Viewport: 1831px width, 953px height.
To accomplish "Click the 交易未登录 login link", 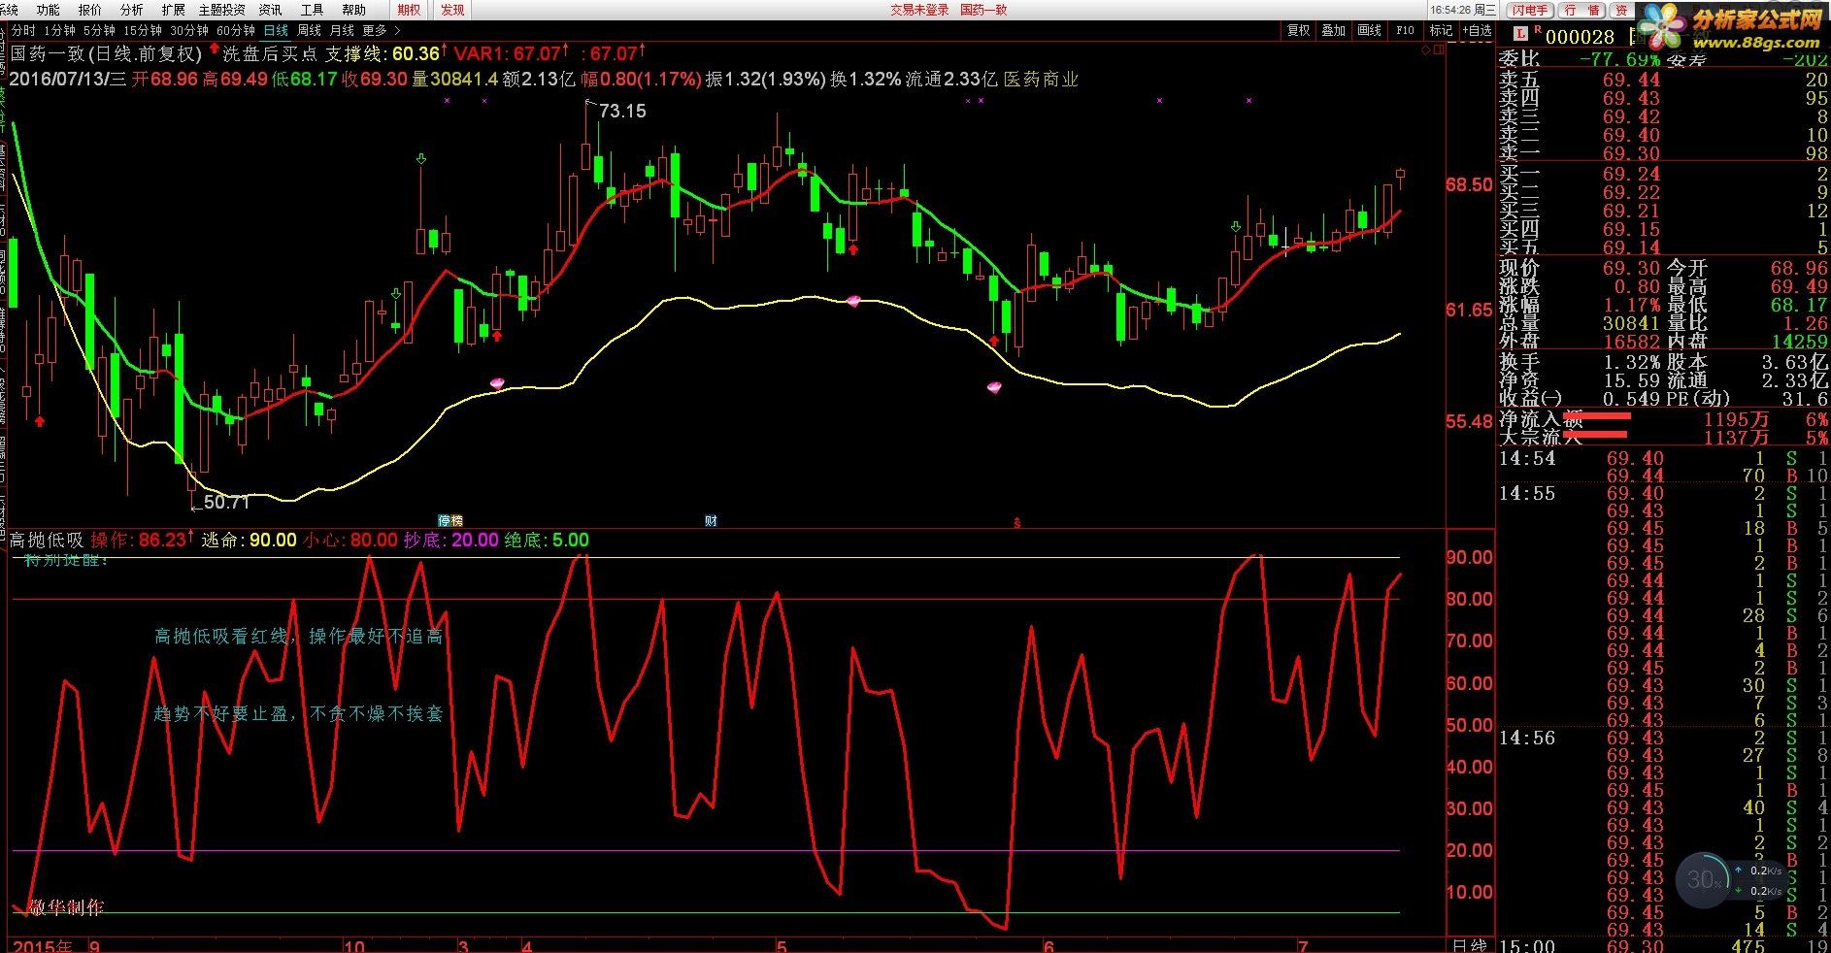I will pyautogui.click(x=919, y=10).
